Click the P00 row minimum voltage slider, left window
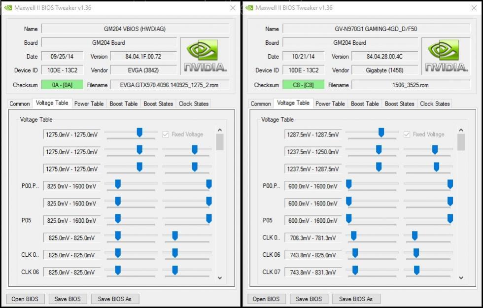This screenshot has height=308, width=483. click(x=118, y=184)
